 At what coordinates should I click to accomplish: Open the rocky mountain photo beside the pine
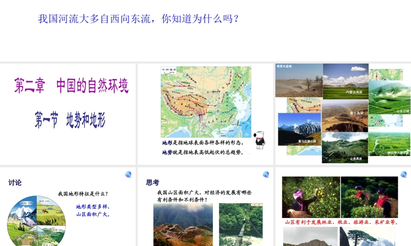[x=310, y=236]
